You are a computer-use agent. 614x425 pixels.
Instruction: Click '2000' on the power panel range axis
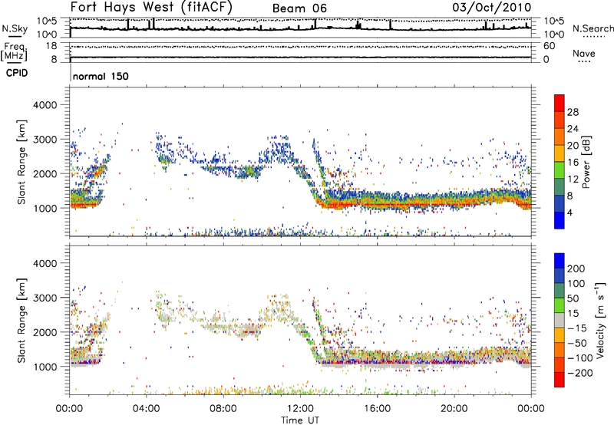45,173
